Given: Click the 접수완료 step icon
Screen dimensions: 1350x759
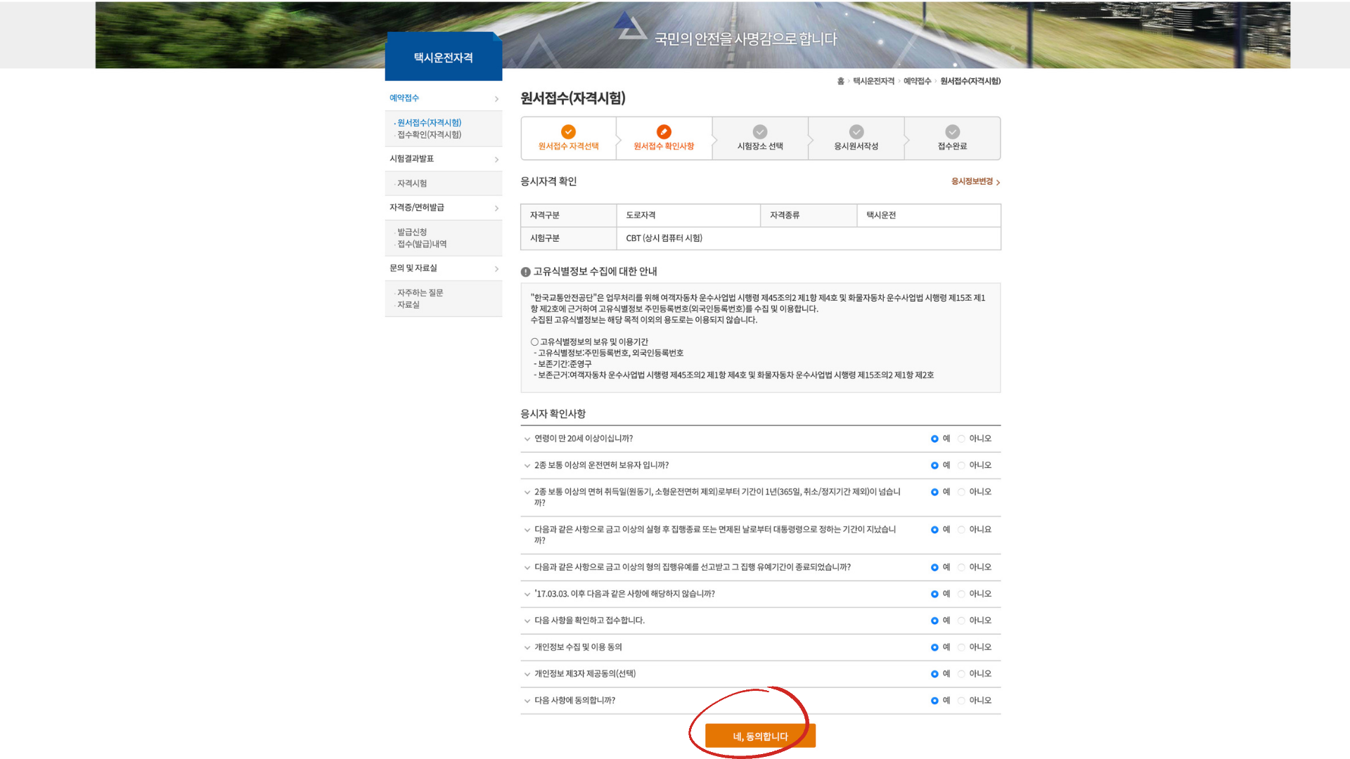Looking at the screenshot, I should 952,131.
